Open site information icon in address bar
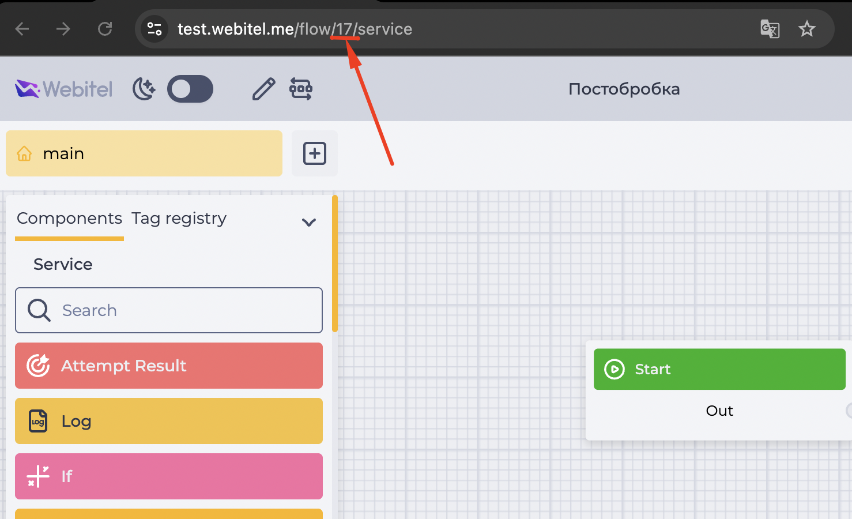Image resolution: width=852 pixels, height=519 pixels. [154, 29]
